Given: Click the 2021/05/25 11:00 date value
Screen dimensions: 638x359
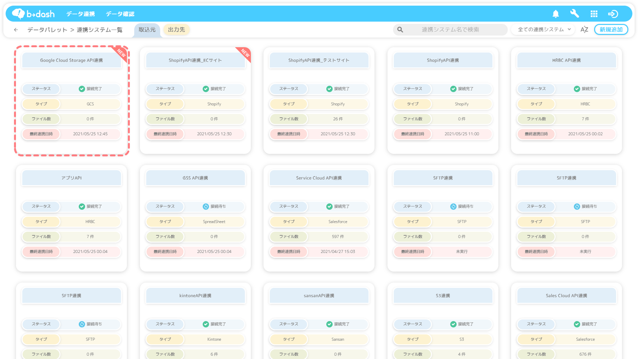Looking at the screenshot, I should click(x=462, y=134).
